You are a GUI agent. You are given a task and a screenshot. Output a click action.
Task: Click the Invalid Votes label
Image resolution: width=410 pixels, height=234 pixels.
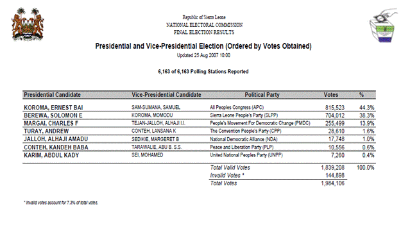click(227, 175)
